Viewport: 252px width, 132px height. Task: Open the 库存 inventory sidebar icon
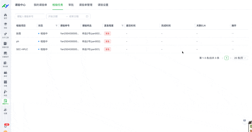[5, 74]
